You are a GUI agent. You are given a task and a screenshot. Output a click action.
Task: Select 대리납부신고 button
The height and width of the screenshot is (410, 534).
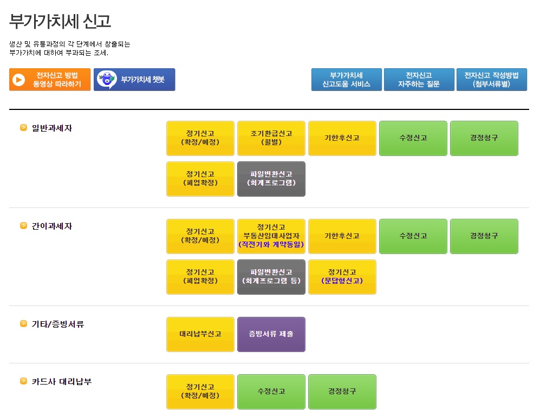point(200,334)
